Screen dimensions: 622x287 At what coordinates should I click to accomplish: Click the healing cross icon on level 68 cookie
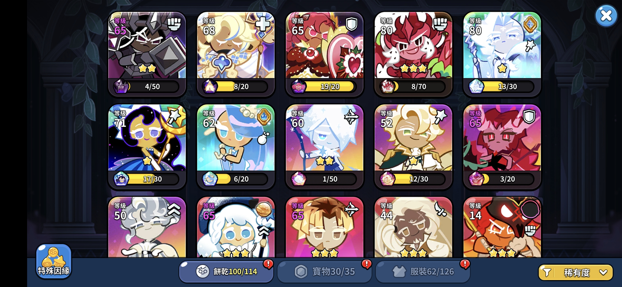click(x=263, y=24)
